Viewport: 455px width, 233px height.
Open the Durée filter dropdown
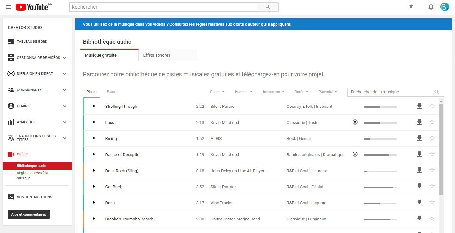302,92
